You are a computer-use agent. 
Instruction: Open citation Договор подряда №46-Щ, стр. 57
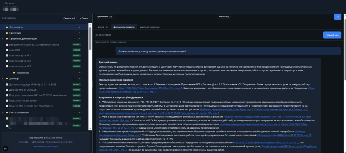click(285, 135)
